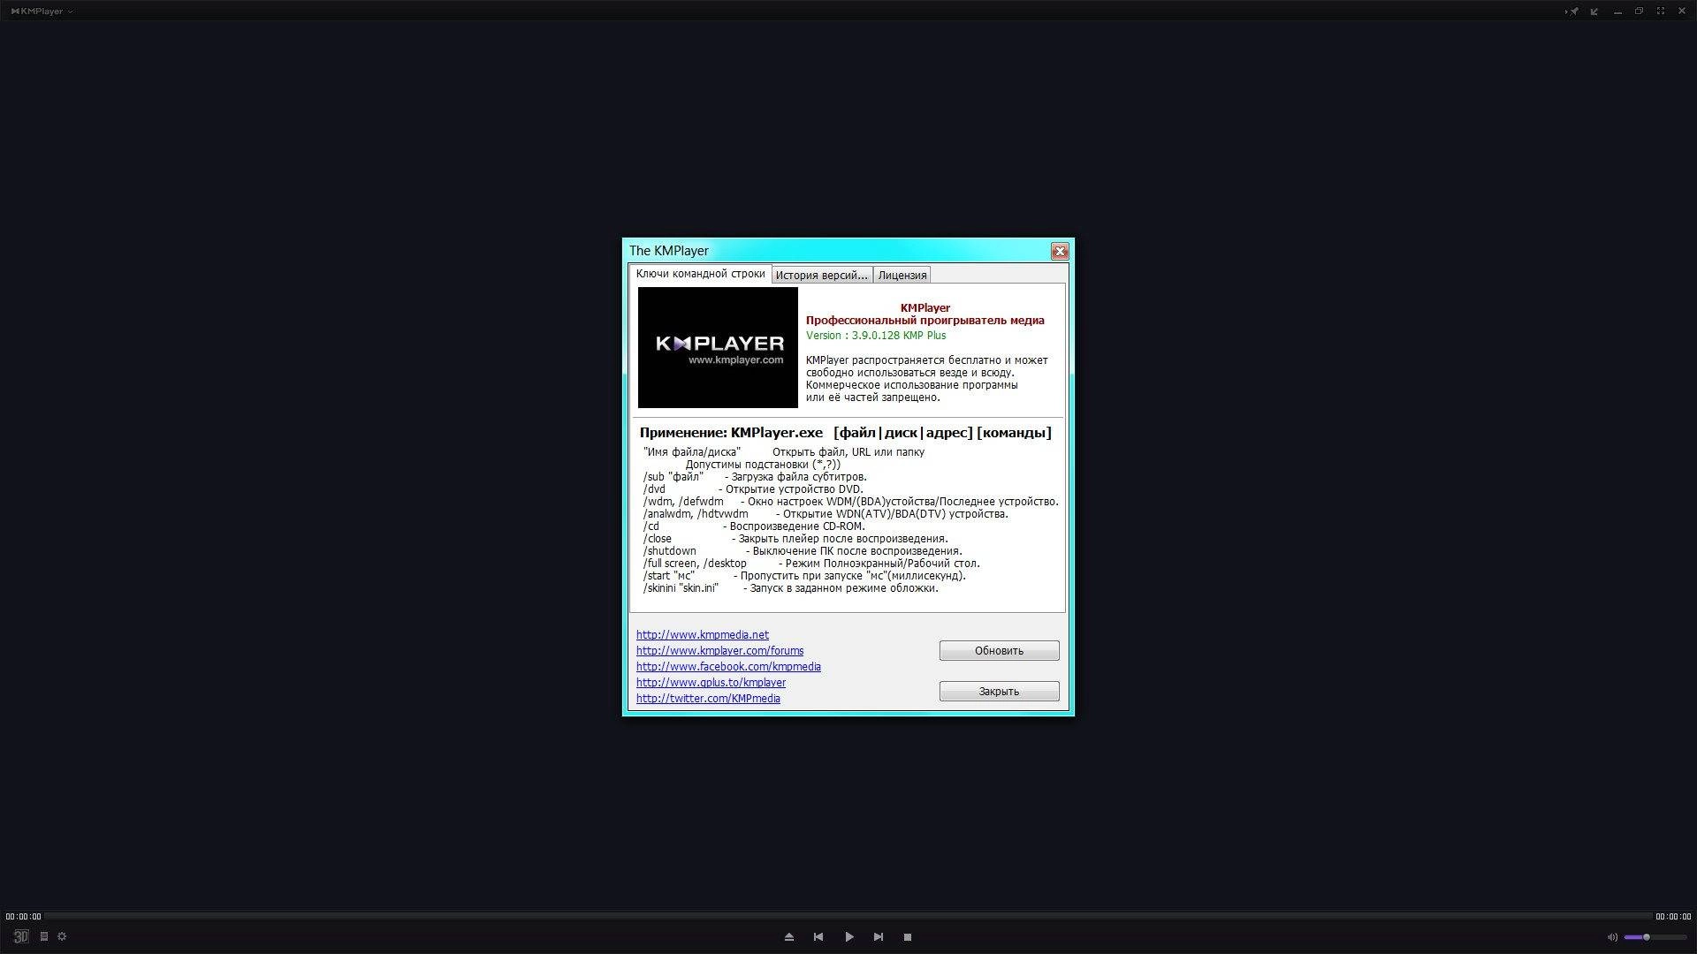Screen dimensions: 1697x954
Task: Click the Version 3.9.0.128 KMP Plus text
Action: pos(876,336)
